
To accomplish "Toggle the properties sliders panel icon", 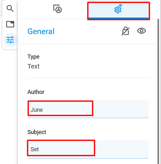I will tap(10, 40).
